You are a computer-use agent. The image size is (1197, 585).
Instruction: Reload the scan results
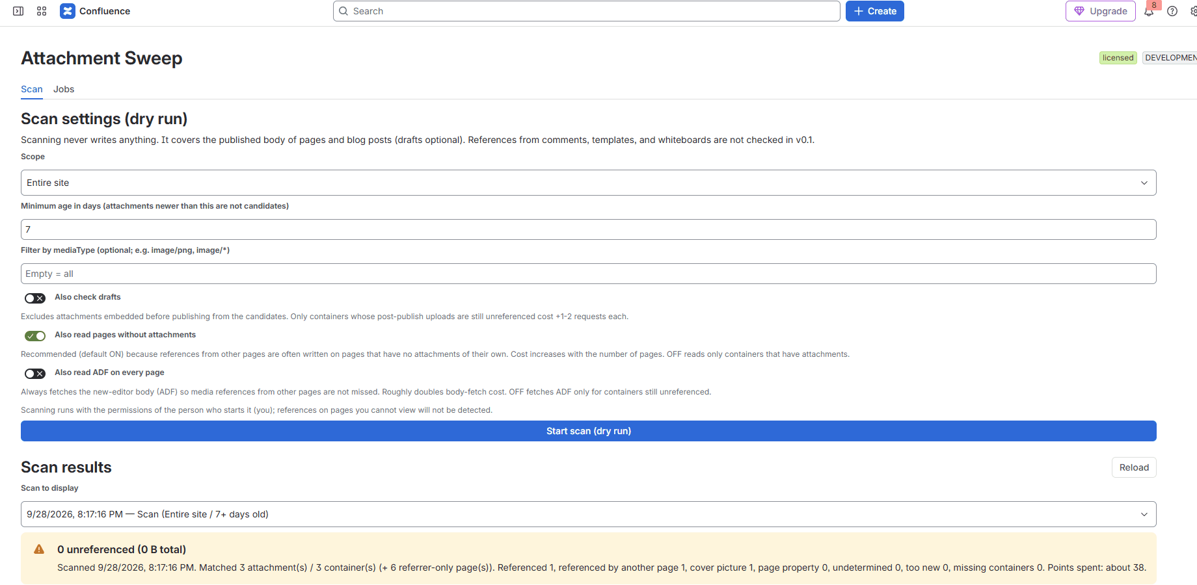pyautogui.click(x=1134, y=467)
